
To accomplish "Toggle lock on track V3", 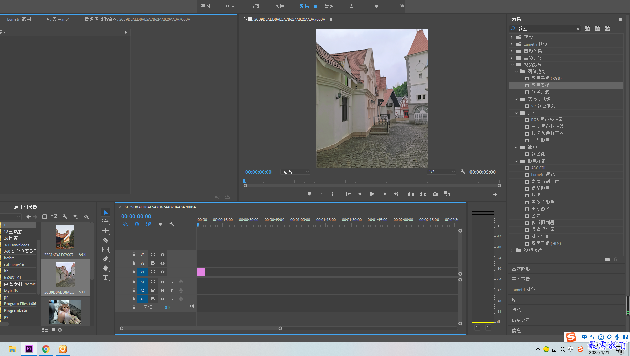I will 134,255.
